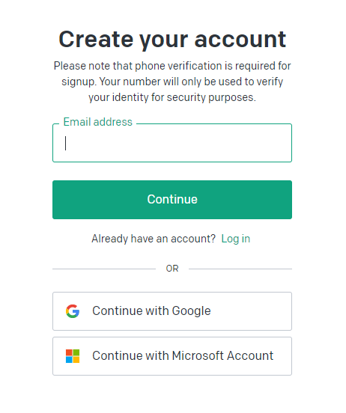Click the 'your identity for security purposes.' line
346x413 pixels.
[172, 98]
